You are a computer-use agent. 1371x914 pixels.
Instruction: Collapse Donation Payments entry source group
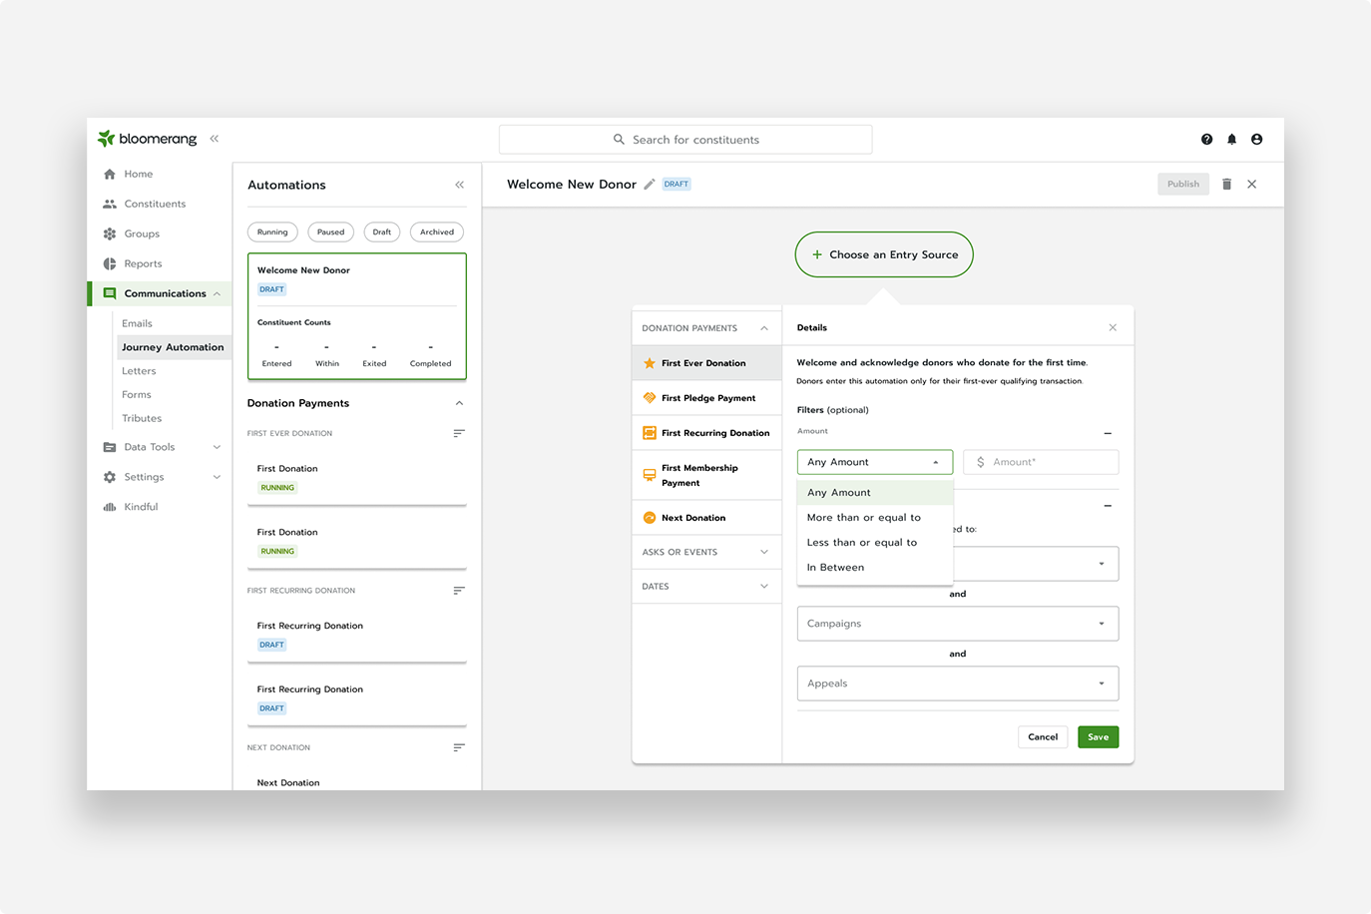(x=764, y=328)
